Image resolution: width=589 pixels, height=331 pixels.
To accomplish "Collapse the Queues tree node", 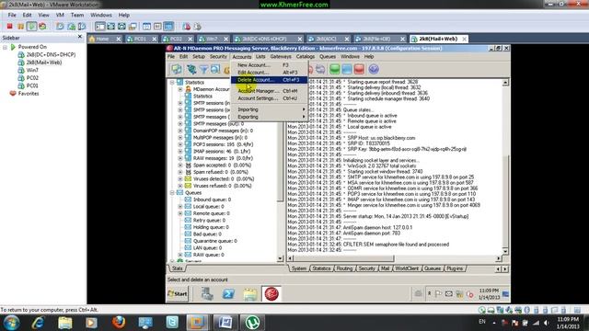I will 172,193.
